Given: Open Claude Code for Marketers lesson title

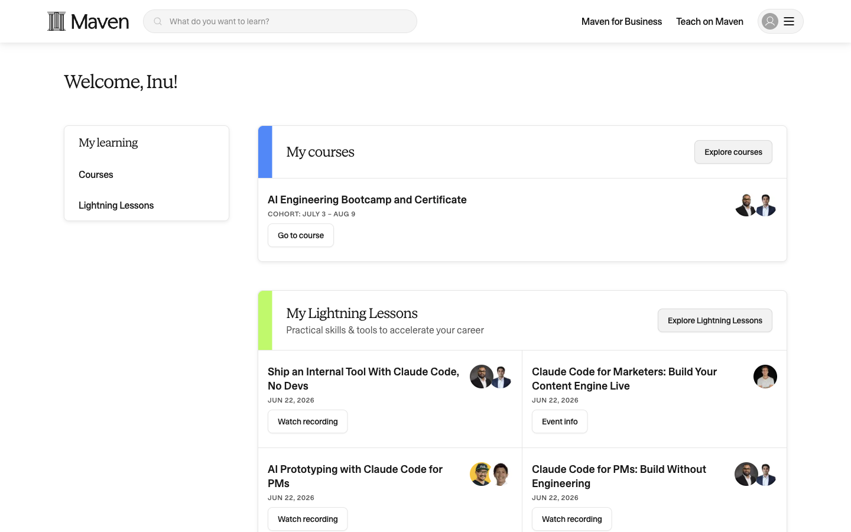Looking at the screenshot, I should (x=624, y=379).
